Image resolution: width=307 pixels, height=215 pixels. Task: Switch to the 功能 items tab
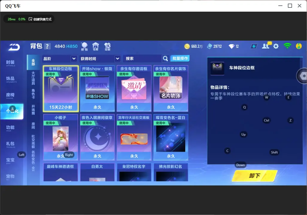click(10, 128)
